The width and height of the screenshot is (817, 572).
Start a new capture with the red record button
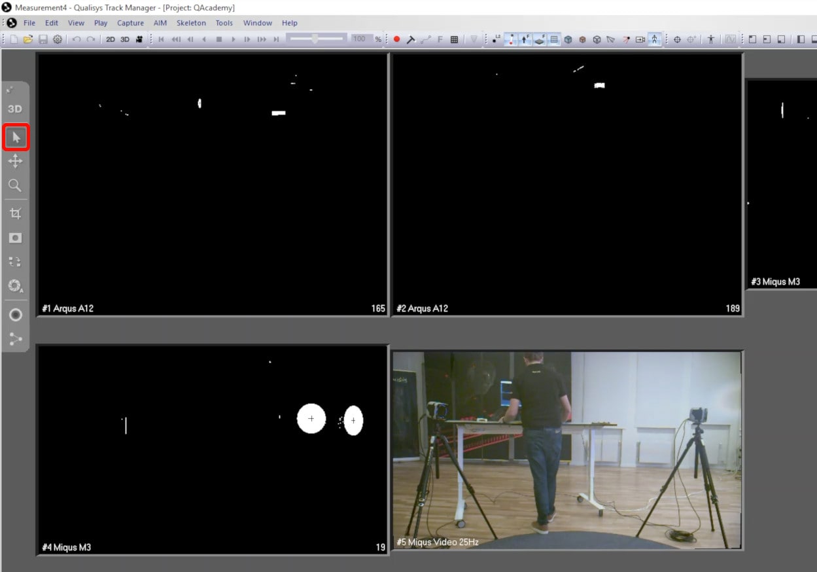click(x=396, y=39)
